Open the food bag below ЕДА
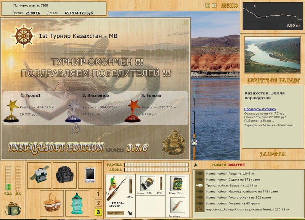305x220 pixels. (13, 209)
